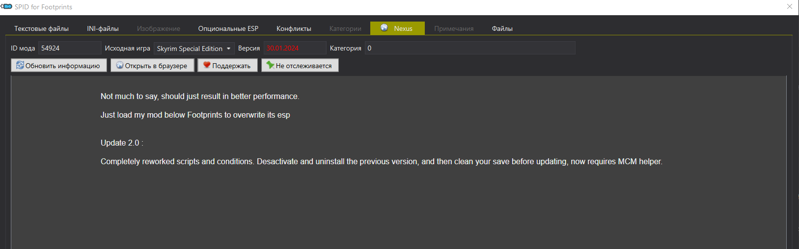Close the SPID for Footprints window
The width and height of the screenshot is (799, 249).
tap(790, 7)
